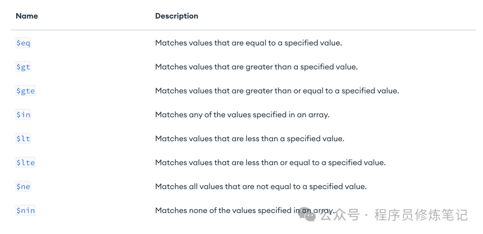Click the Name column header
Viewport: 483px width, 234px height.
tap(27, 16)
